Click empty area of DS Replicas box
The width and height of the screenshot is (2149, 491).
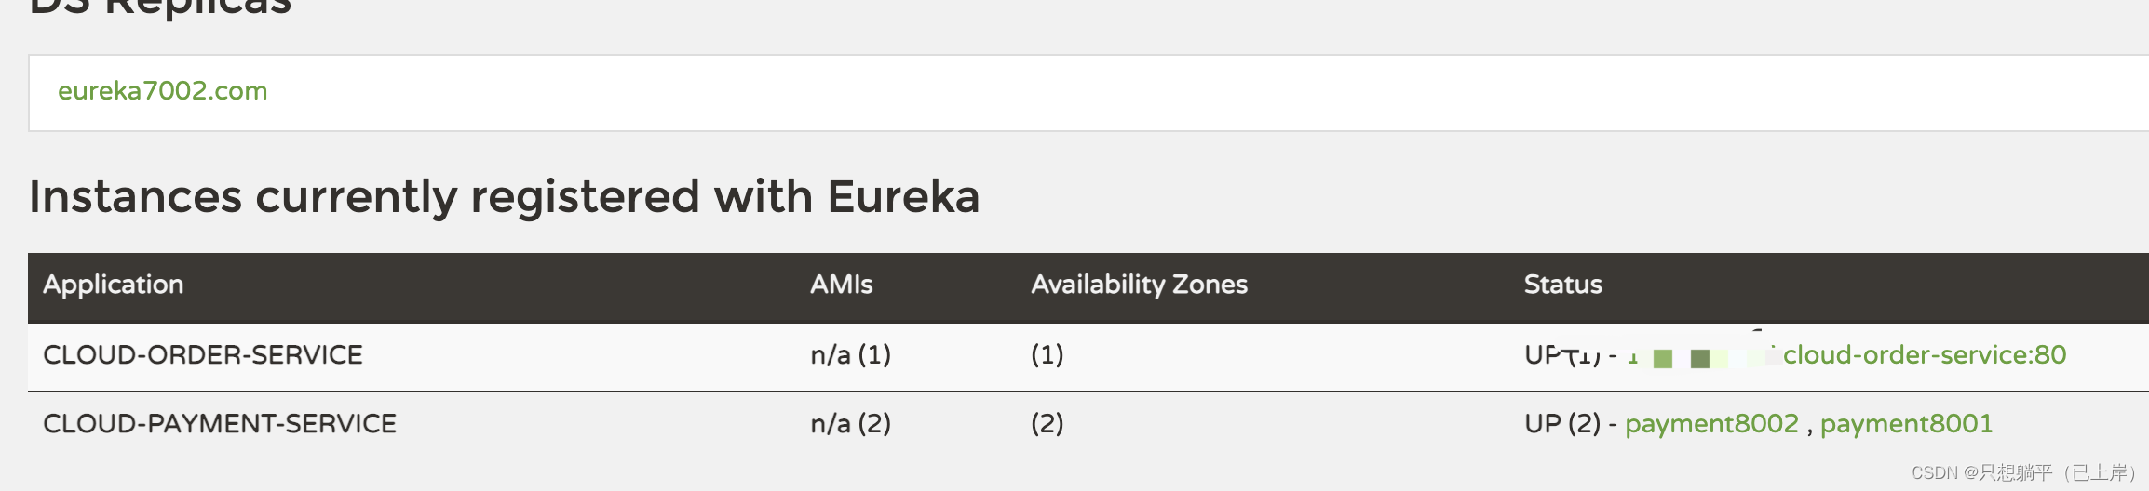(x=1117, y=93)
